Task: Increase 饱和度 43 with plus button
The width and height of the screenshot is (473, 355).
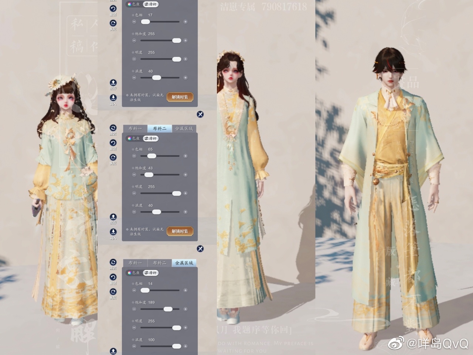Action: (x=186, y=175)
